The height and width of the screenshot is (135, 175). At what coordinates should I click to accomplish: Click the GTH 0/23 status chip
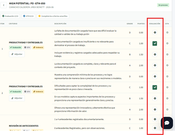pyautogui.click(x=28, y=16)
